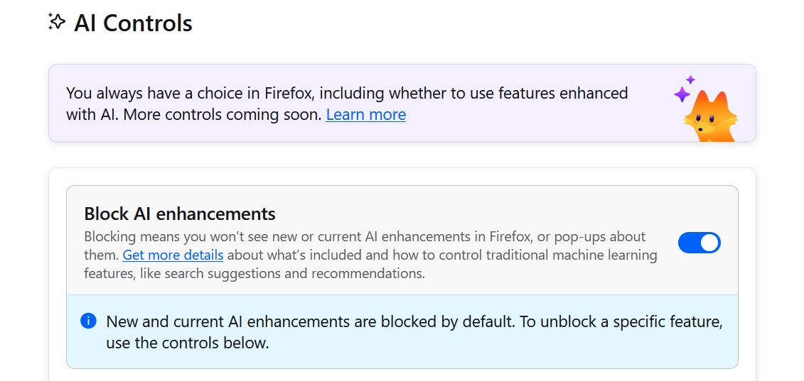Image resolution: width=804 pixels, height=381 pixels.
Task: Click the orange fox mascot illustration
Action: [710, 116]
